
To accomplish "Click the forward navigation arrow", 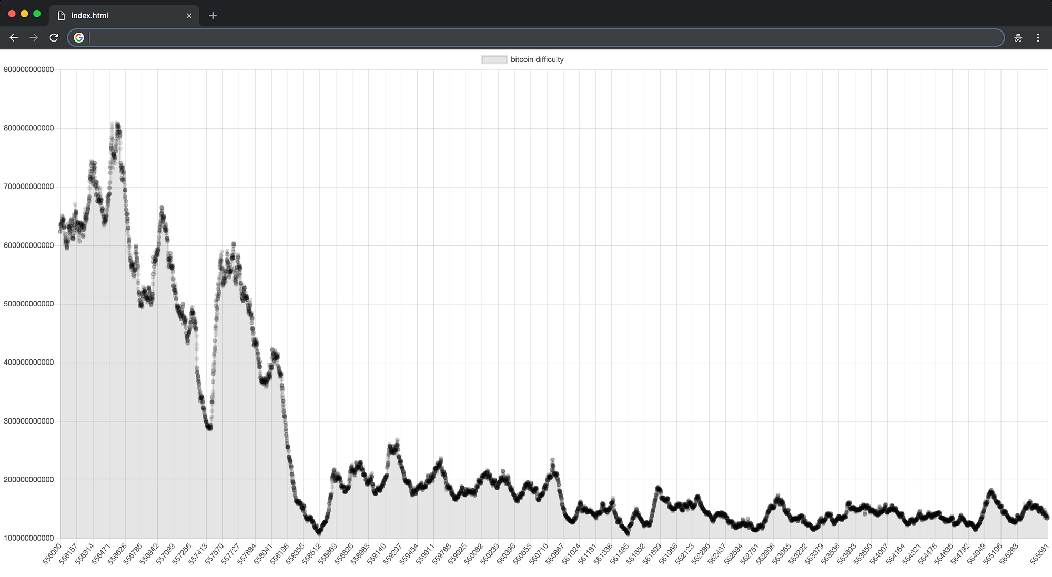I will click(x=34, y=37).
